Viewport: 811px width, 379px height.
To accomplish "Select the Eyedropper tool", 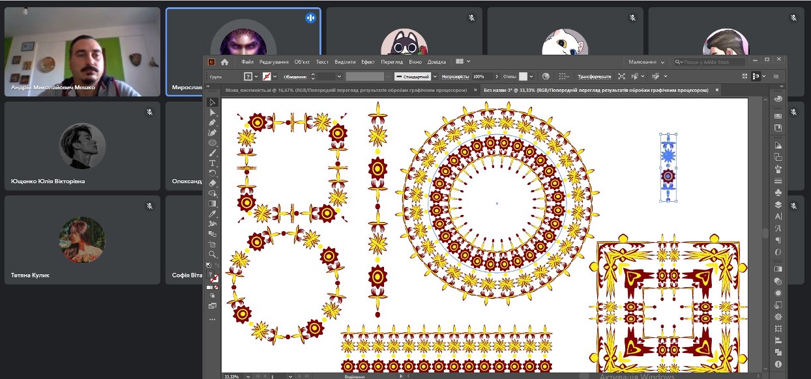I will tap(213, 214).
